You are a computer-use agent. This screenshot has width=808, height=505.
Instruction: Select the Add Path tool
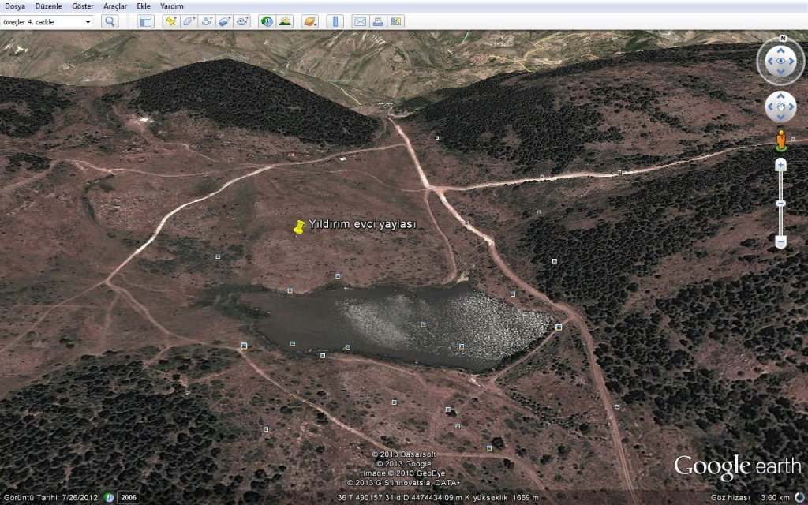(207, 21)
